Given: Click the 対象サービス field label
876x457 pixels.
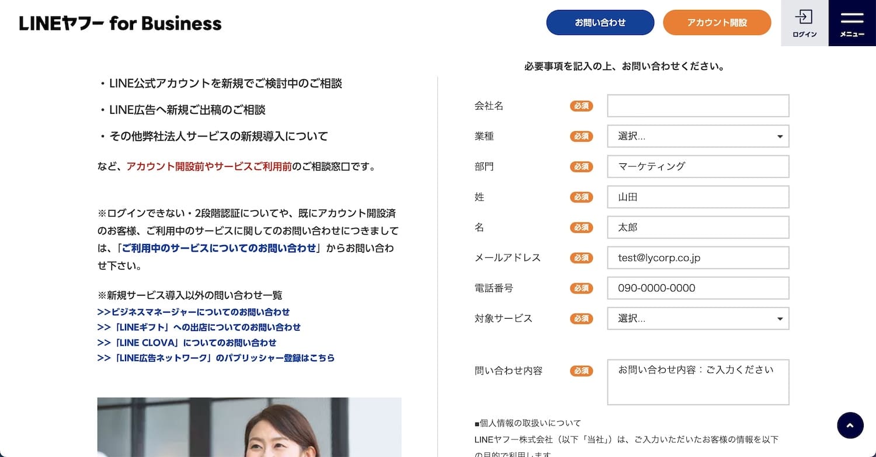Looking at the screenshot, I should [x=503, y=318].
